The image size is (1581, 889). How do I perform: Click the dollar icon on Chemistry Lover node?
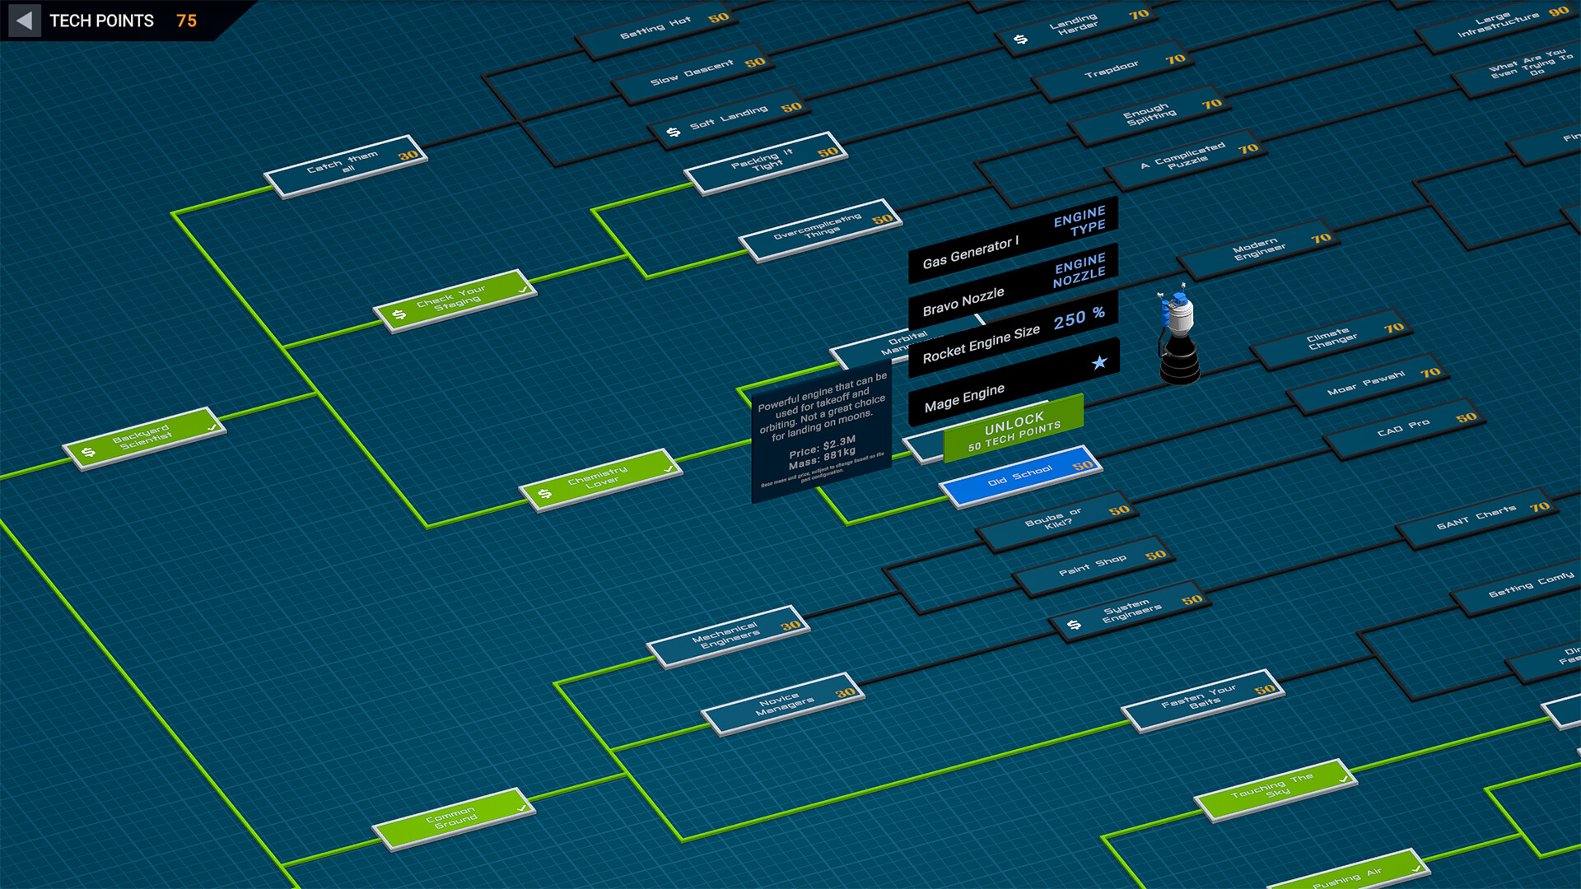click(544, 493)
